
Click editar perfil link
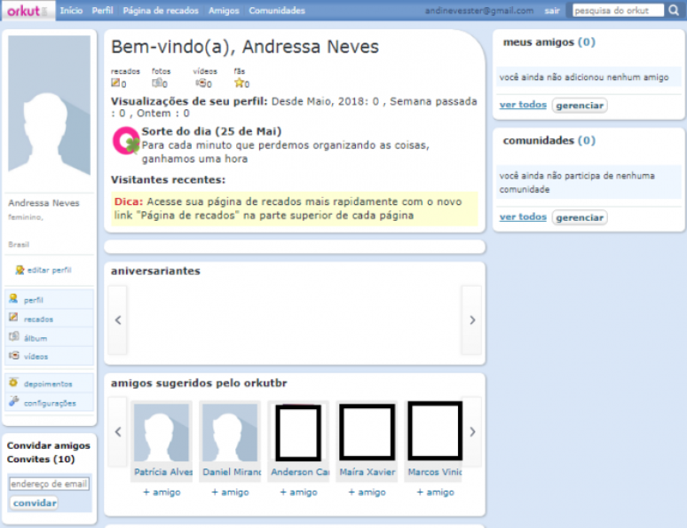[x=49, y=270]
